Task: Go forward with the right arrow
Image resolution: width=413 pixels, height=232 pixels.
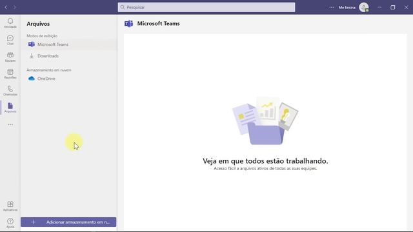Action: coord(15,7)
